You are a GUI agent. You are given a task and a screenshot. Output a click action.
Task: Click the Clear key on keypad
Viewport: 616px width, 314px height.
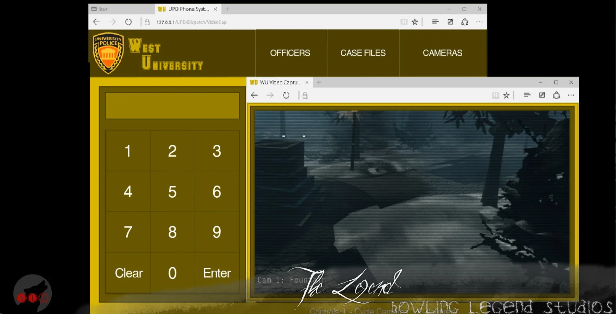(128, 273)
